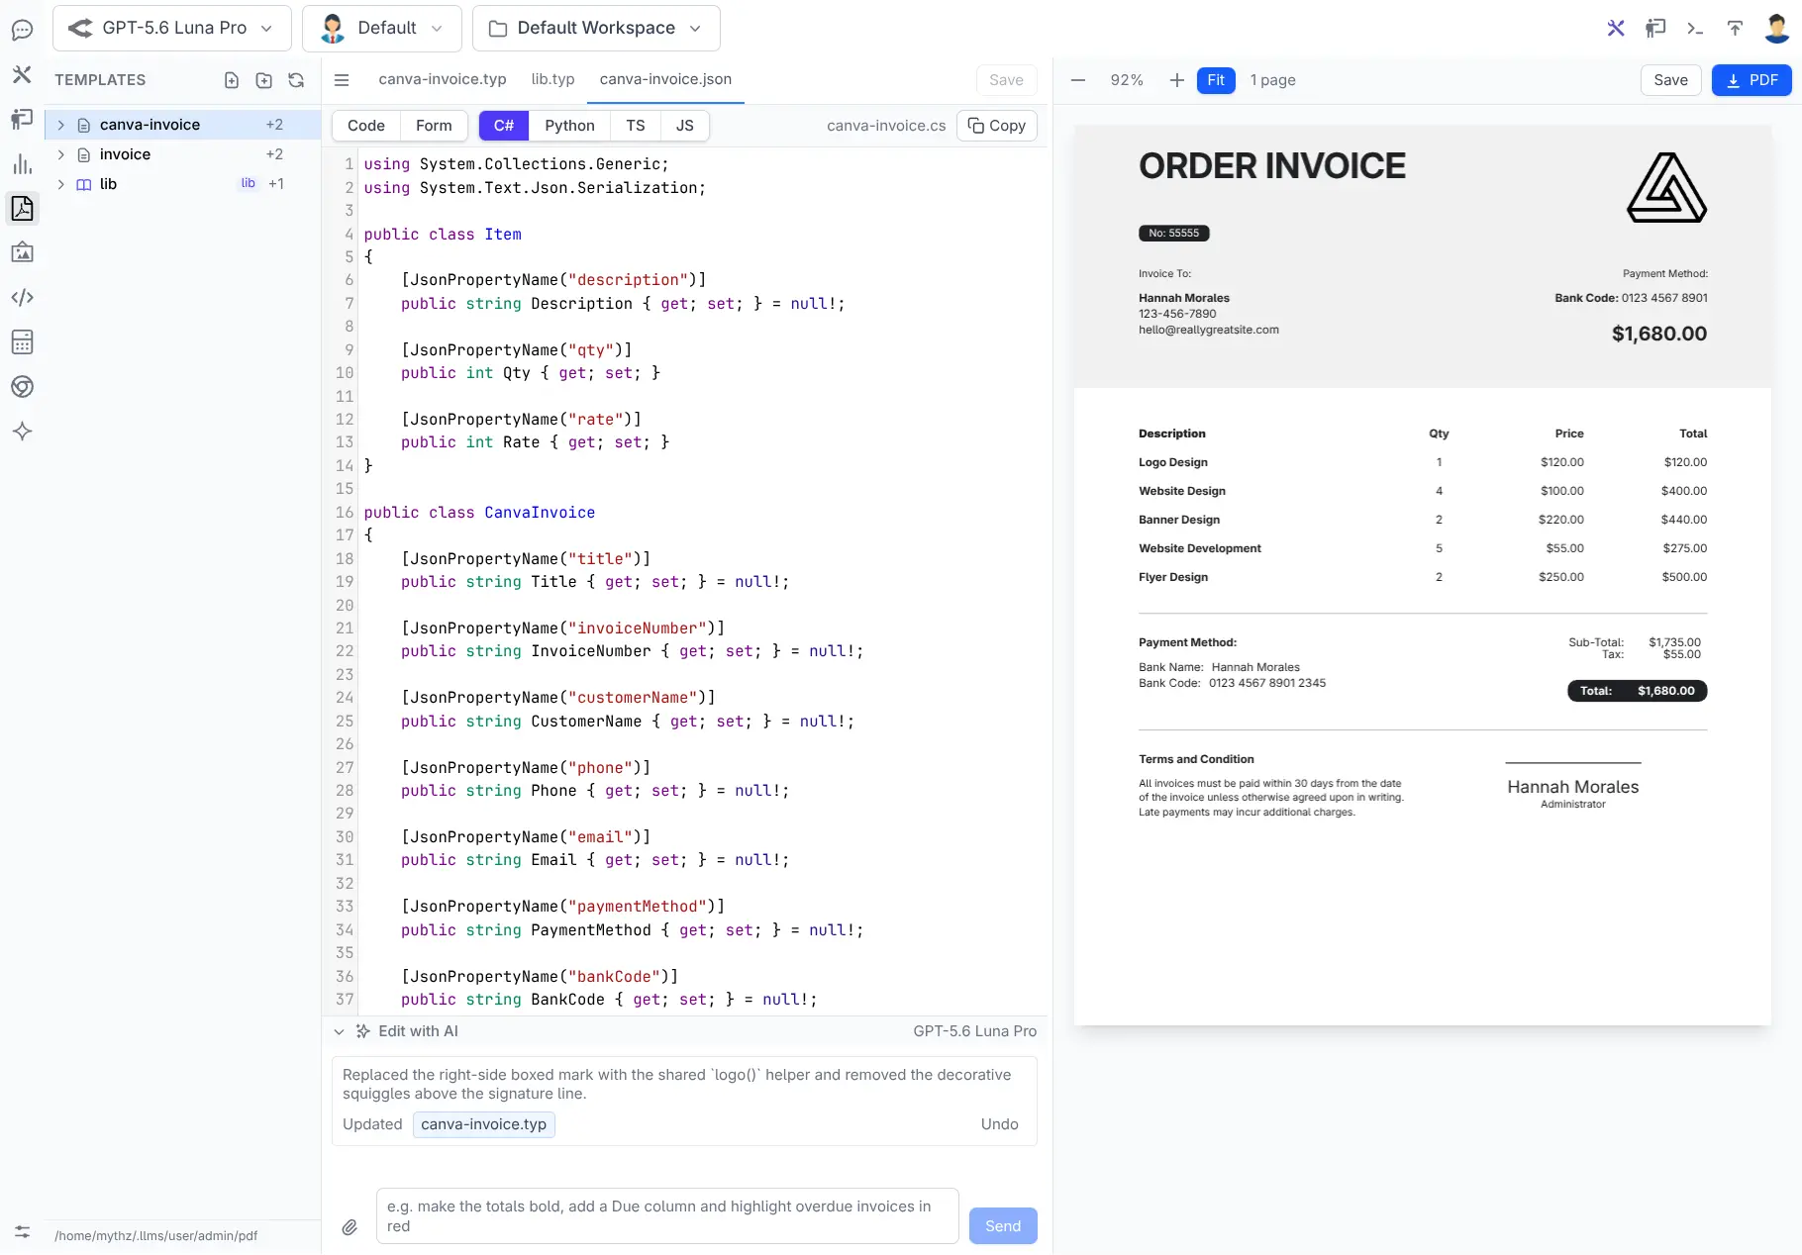Select the lib library row
Viewport: 1802px width, 1255px height.
183,184
